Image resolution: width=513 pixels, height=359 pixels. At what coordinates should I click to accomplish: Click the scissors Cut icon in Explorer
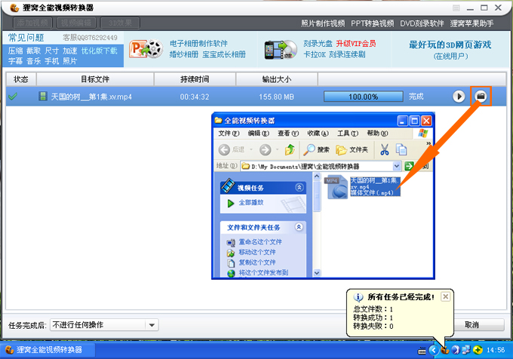(x=385, y=150)
